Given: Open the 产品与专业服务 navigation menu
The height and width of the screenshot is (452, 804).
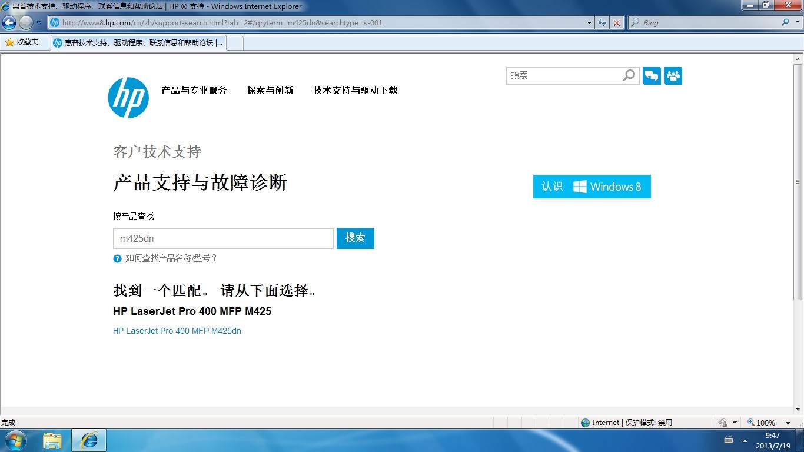Looking at the screenshot, I should (194, 90).
